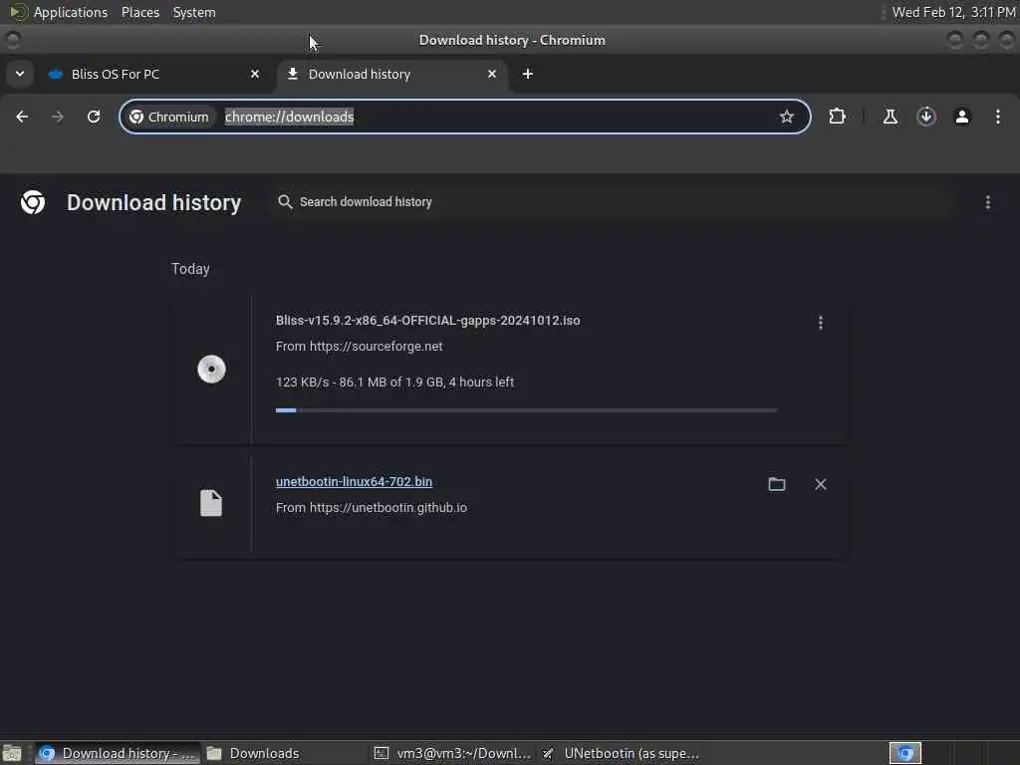Open the System menu
1020x765 pixels.
click(194, 12)
